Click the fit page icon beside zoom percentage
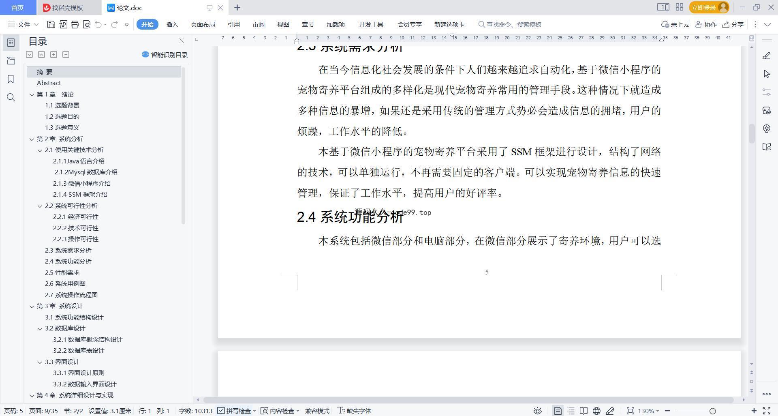The width and height of the screenshot is (778, 416). coord(630,411)
